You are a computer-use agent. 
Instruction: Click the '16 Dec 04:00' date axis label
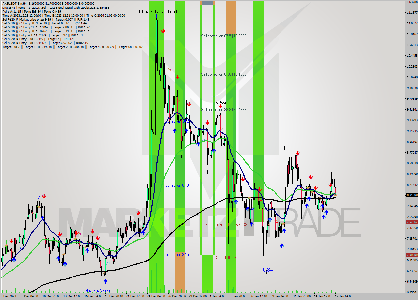93,296
